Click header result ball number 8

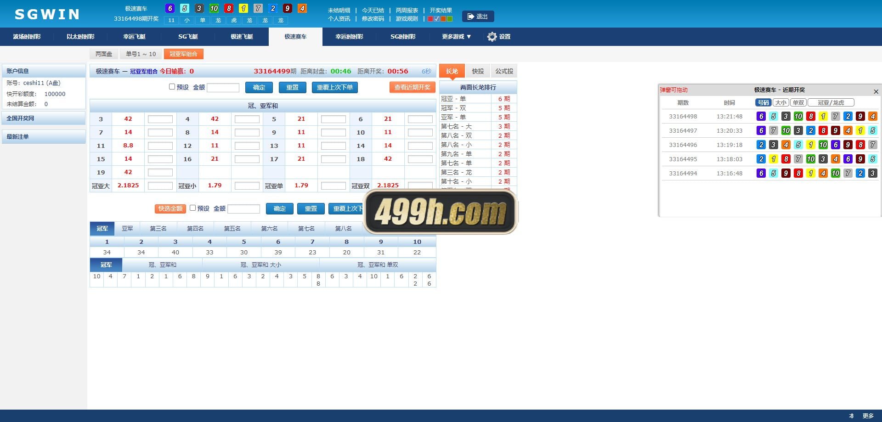click(x=229, y=8)
